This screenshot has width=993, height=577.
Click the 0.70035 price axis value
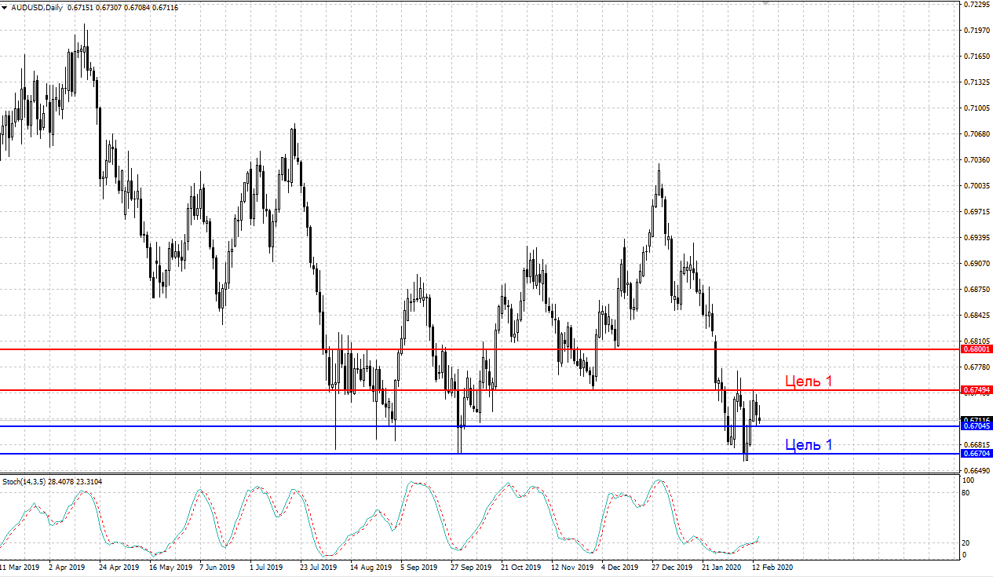click(977, 186)
